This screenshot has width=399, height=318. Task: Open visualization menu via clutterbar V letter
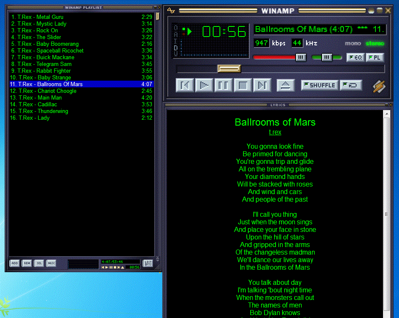(176, 54)
